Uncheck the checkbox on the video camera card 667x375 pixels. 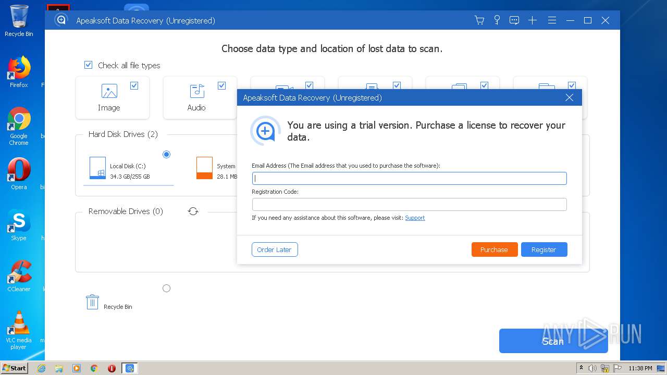coord(309,85)
